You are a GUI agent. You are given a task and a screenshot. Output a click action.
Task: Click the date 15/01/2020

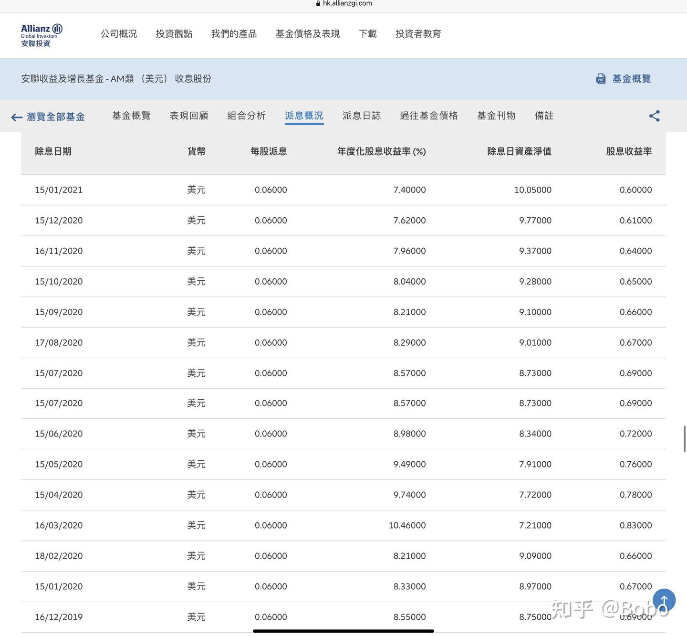tap(59, 587)
